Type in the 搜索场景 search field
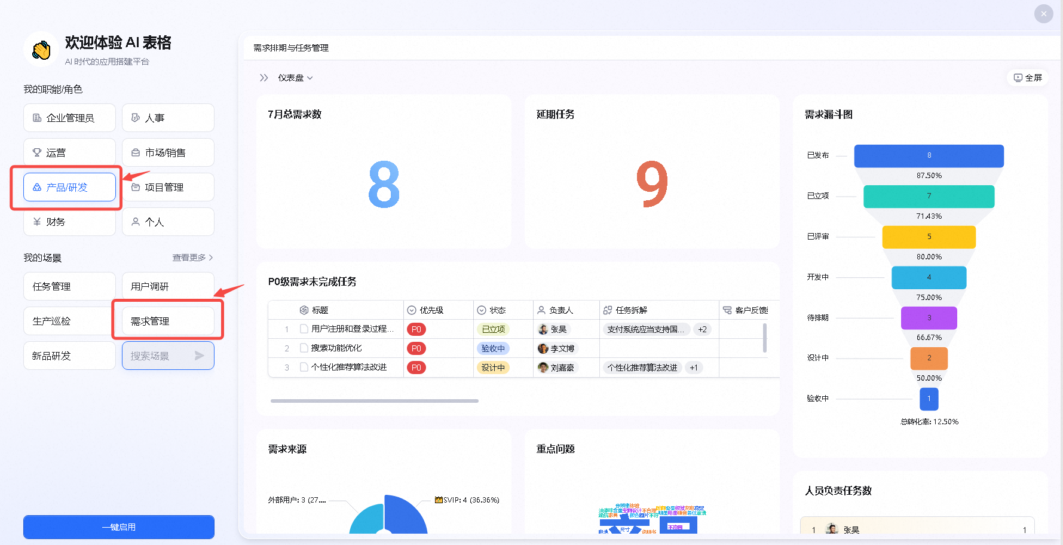1063x545 pixels. pos(157,356)
